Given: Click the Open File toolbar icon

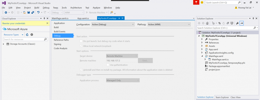Looking at the screenshot, I should pos(25,12).
